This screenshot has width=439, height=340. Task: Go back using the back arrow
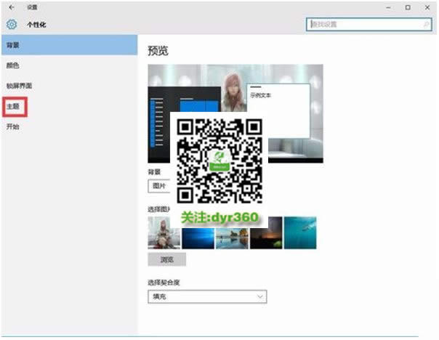pyautogui.click(x=11, y=7)
